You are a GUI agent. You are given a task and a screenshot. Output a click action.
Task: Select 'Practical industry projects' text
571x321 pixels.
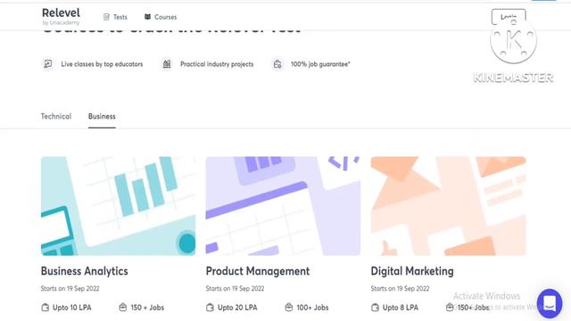coord(217,64)
